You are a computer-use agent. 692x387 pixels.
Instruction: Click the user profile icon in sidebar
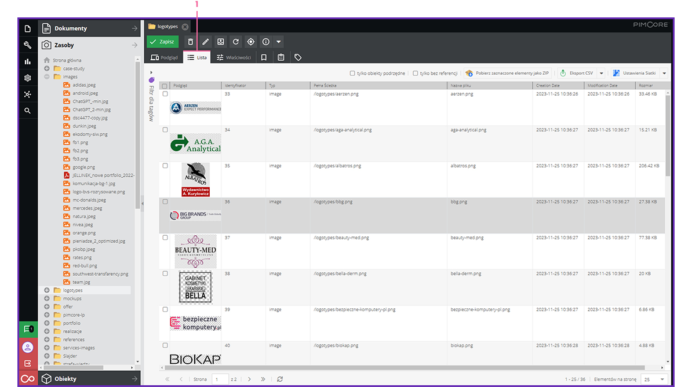click(28, 347)
